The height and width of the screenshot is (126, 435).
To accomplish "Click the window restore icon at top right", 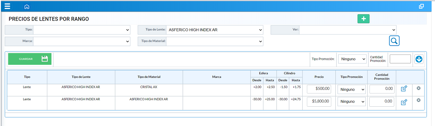I will pos(421,6).
